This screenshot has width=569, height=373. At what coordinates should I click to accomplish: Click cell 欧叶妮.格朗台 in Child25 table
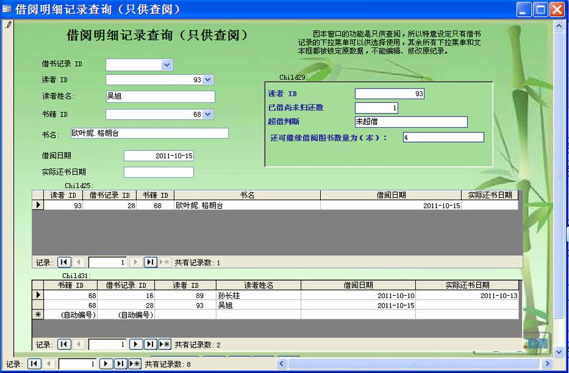(x=247, y=205)
